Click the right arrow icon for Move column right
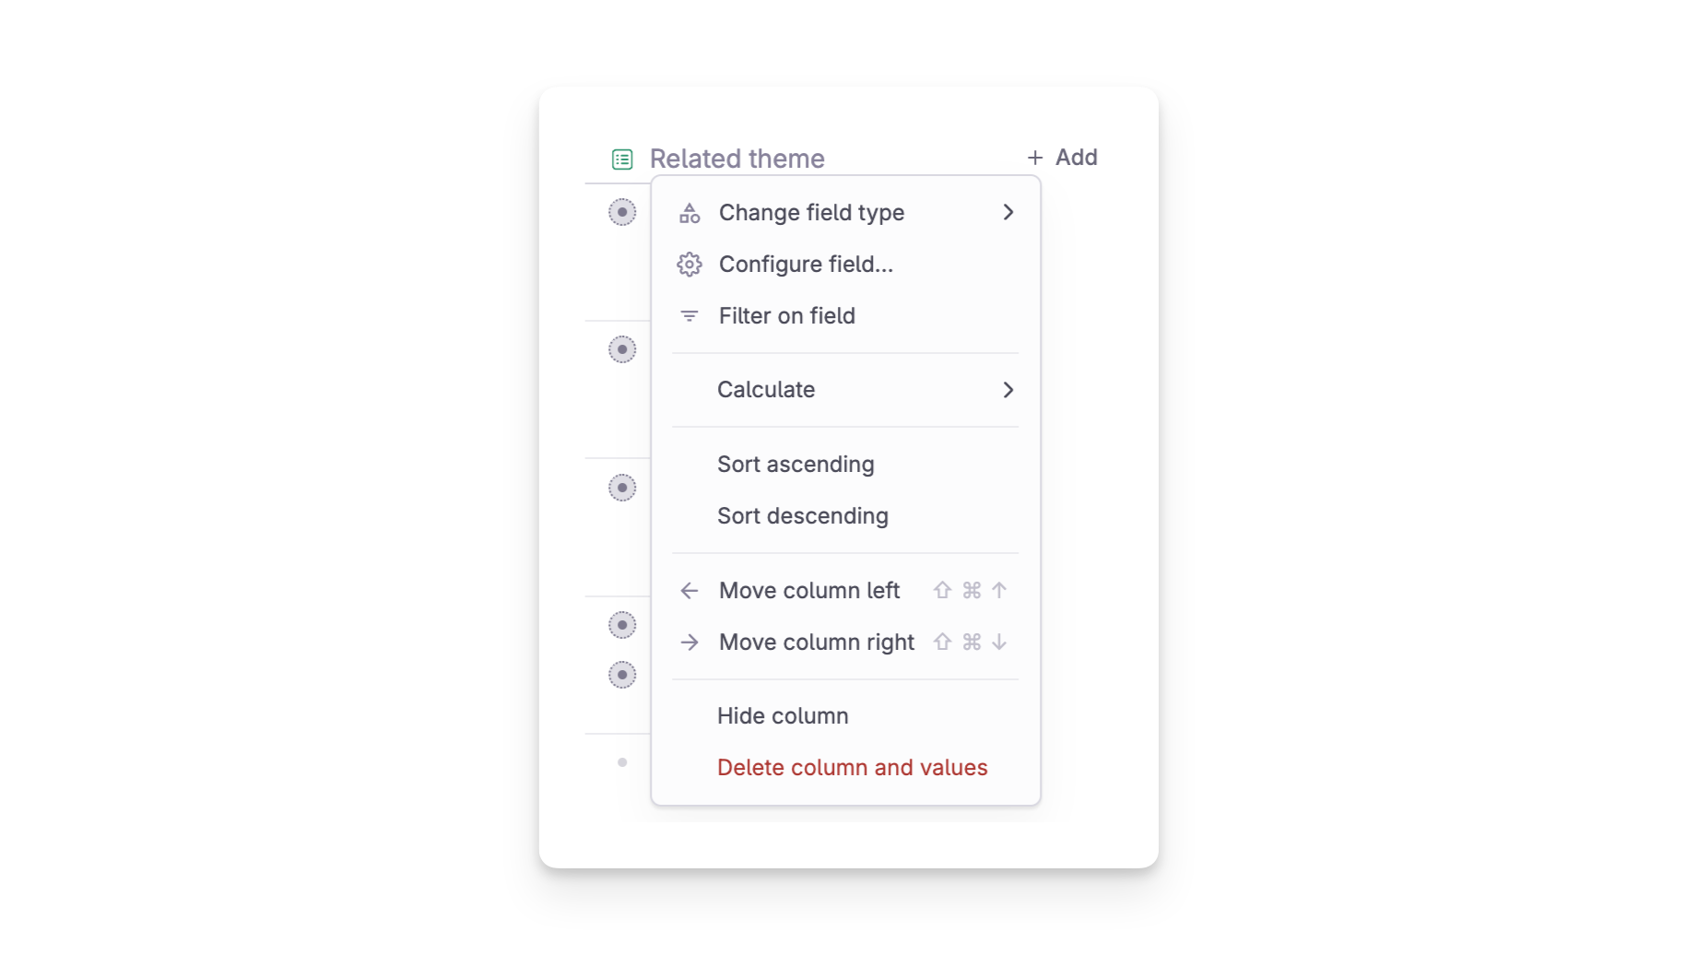The image size is (1697, 955). click(689, 643)
